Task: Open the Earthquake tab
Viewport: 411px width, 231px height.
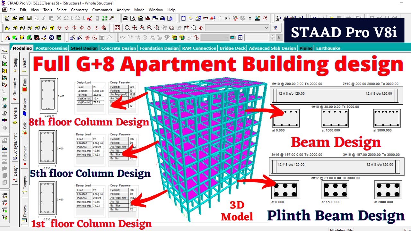Action: point(328,48)
